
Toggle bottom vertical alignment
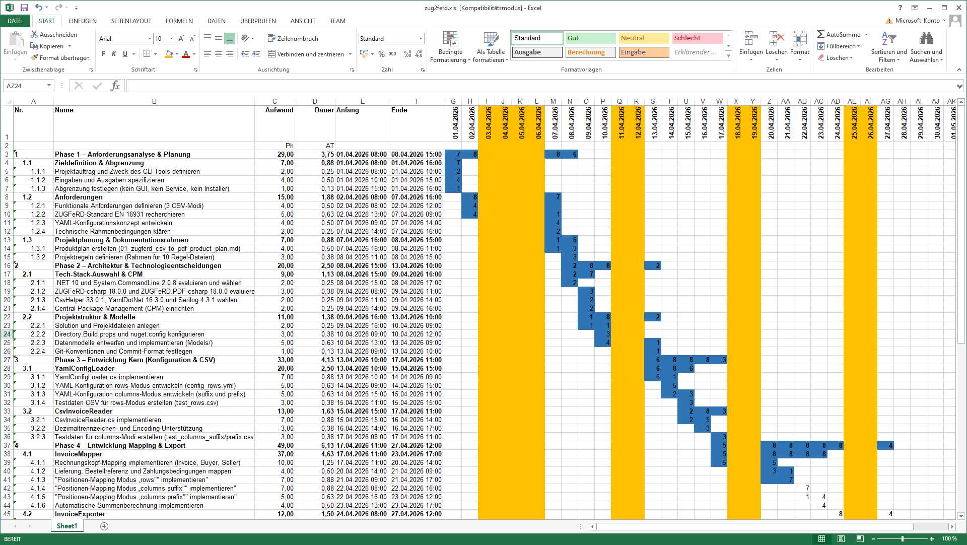coord(230,38)
